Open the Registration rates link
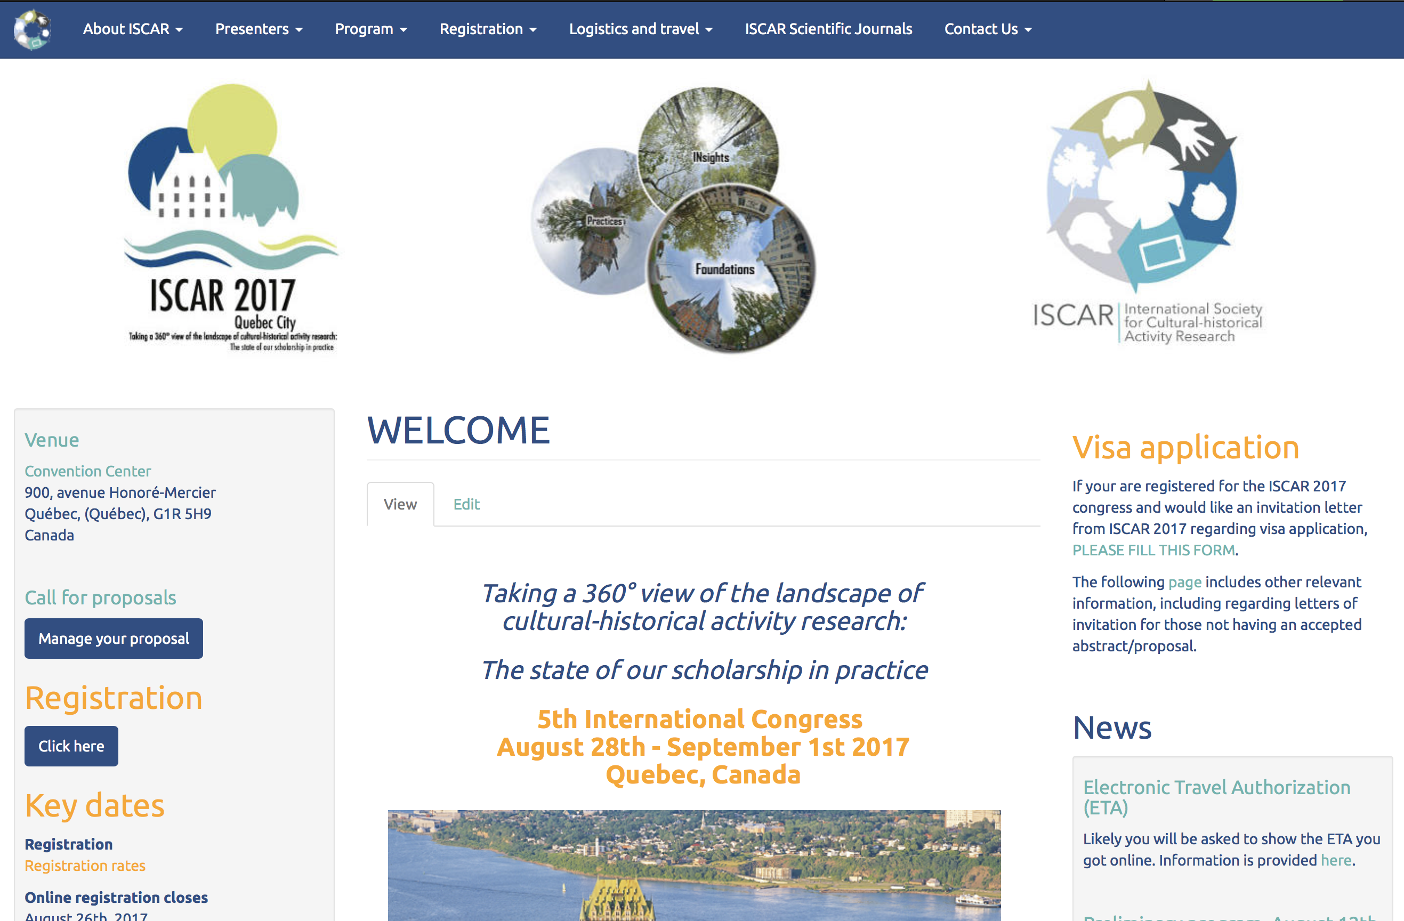The width and height of the screenshot is (1404, 921). 85,866
